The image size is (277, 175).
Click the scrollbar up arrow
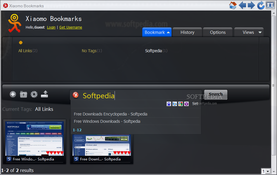[274, 13]
